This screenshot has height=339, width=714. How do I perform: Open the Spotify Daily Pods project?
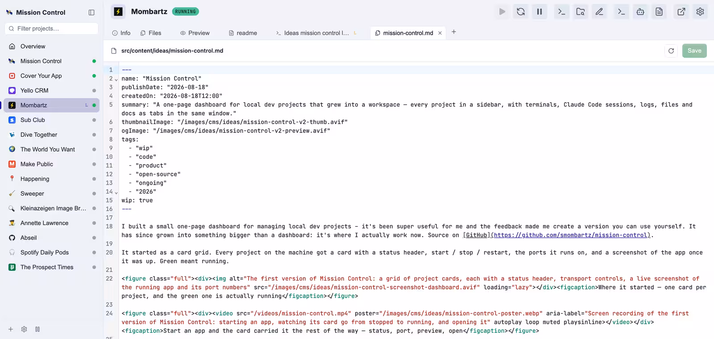coord(51,252)
